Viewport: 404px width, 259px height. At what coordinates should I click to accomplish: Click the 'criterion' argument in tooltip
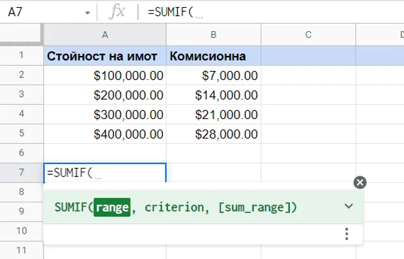click(174, 208)
